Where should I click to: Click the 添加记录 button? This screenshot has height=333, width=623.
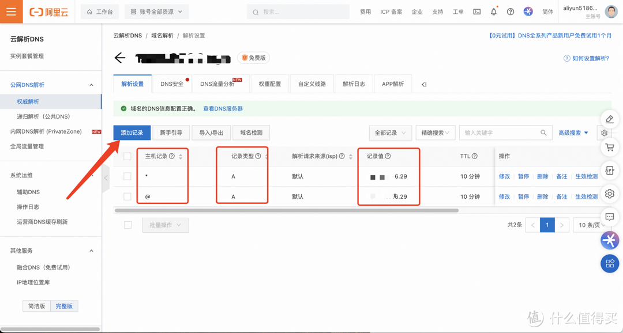133,133
